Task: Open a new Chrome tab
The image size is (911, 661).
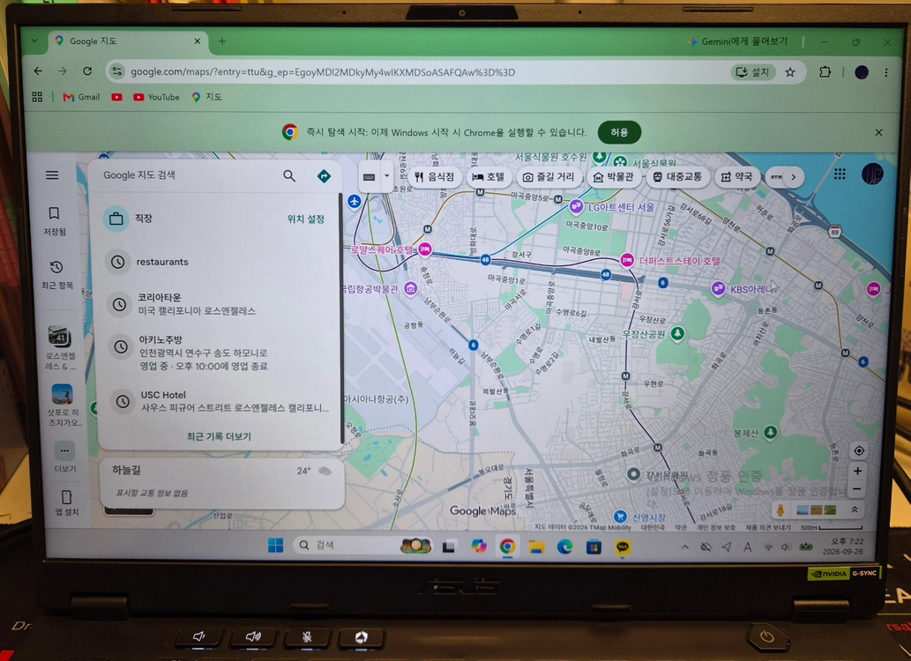Action: [222, 41]
